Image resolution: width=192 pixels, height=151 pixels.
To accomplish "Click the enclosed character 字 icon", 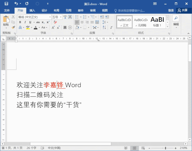I will (x=70, y=27).
